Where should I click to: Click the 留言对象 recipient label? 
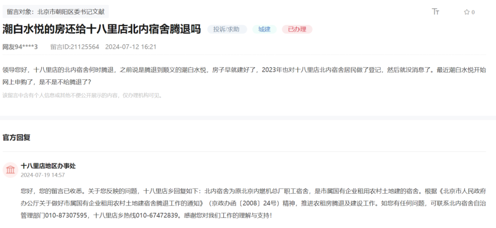tap(56, 12)
